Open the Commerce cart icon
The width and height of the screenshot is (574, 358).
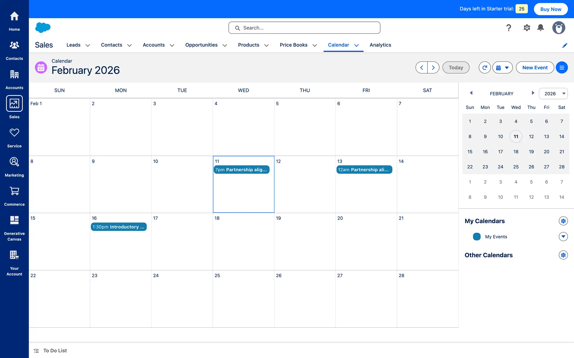click(14, 191)
